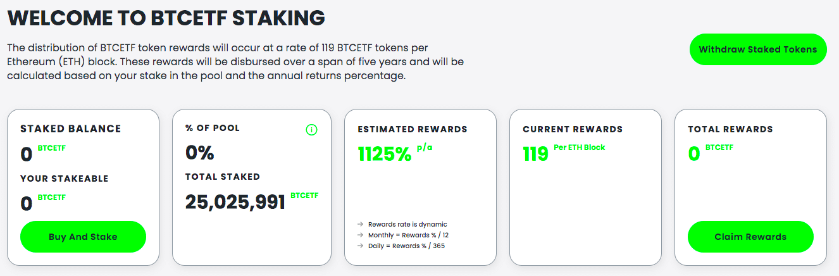Image resolution: width=839 pixels, height=276 pixels.
Task: Select the Total Rewards zero value
Action: (694, 154)
